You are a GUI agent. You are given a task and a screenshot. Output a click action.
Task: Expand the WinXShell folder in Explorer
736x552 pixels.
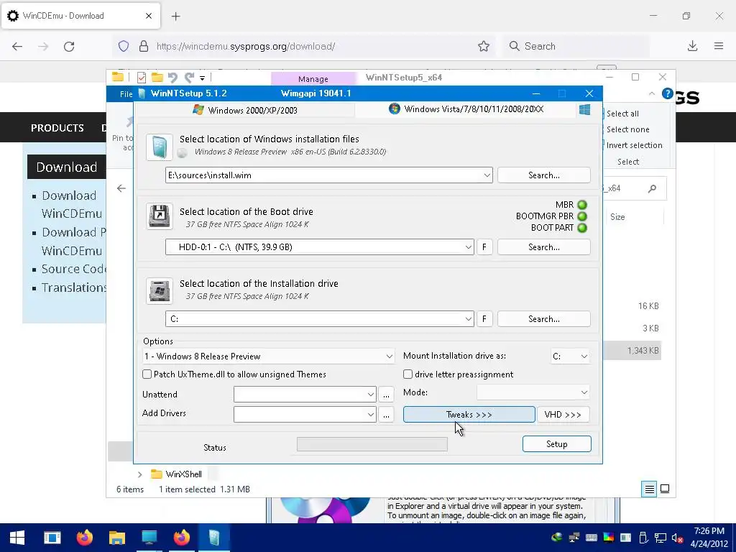[x=140, y=474]
